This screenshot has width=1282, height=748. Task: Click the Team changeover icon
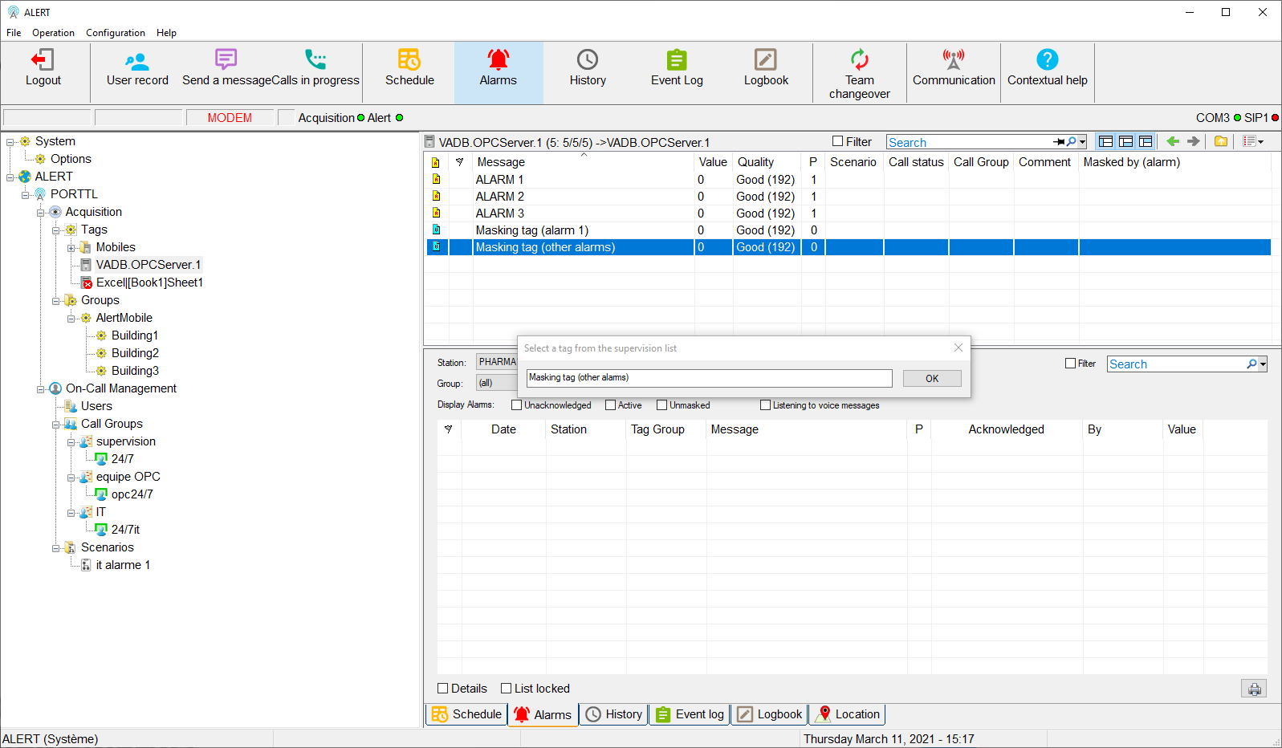pos(859,60)
